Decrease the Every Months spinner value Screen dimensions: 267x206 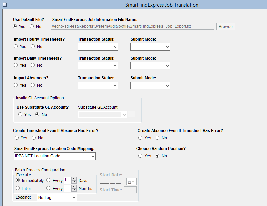pos(74,190)
